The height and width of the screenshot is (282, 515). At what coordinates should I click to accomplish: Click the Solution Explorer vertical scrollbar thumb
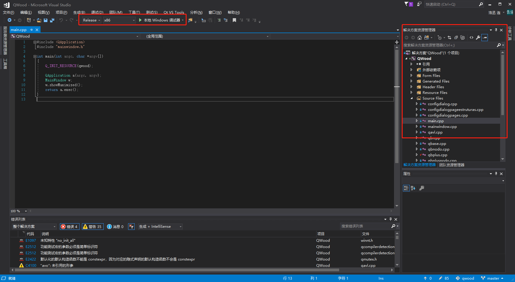click(x=502, y=85)
